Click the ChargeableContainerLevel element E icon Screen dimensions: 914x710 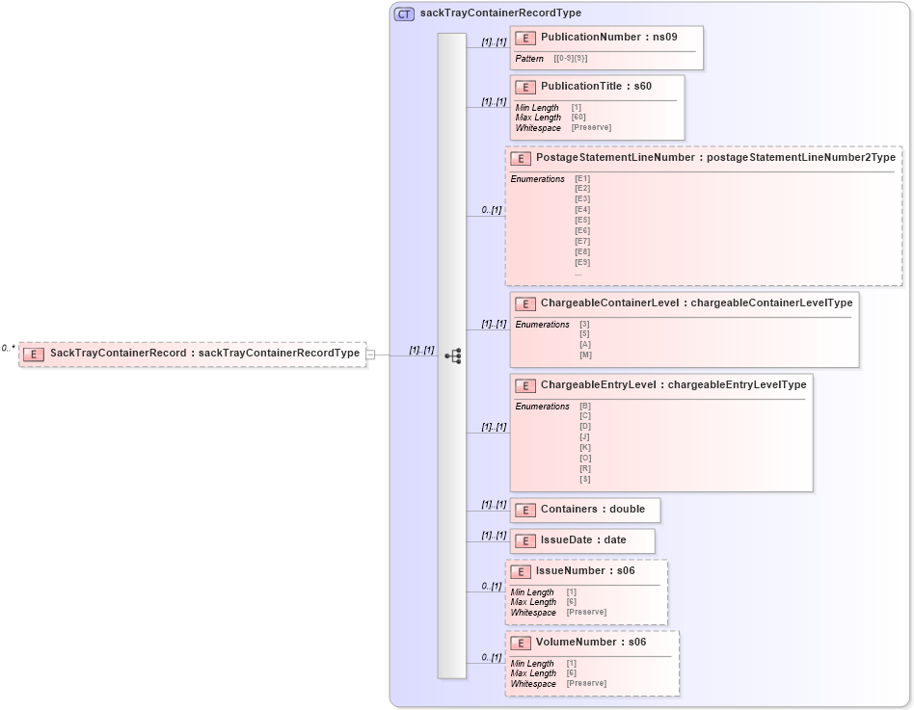pyautogui.click(x=525, y=303)
